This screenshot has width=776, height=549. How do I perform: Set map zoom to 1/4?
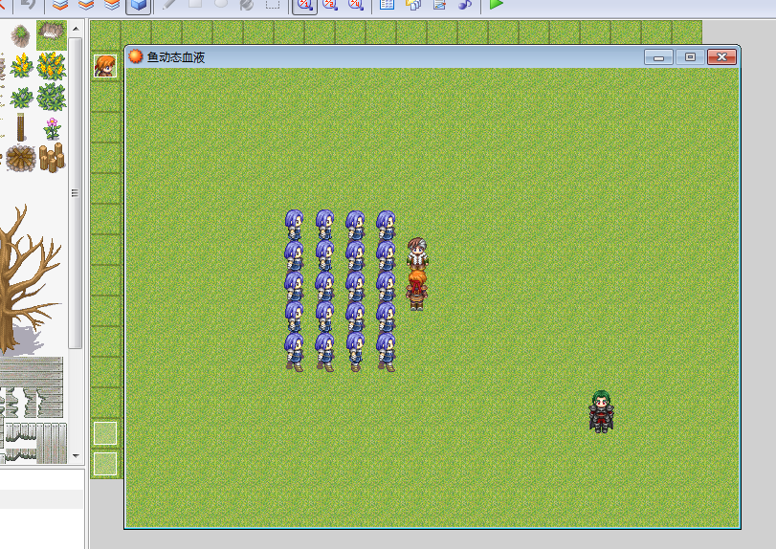pos(356,5)
